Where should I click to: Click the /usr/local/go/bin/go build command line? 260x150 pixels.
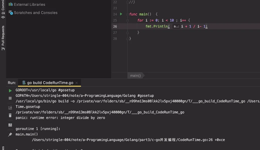(x=138, y=101)
